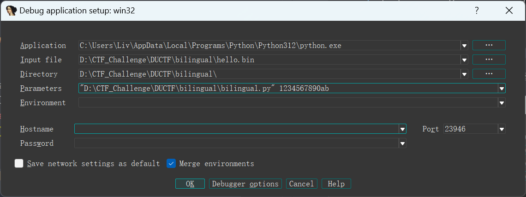Click the Directory label

pyautogui.click(x=39, y=74)
